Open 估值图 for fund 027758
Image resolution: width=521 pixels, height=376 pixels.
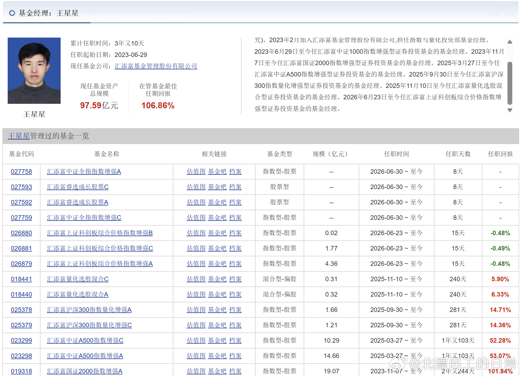196,172
